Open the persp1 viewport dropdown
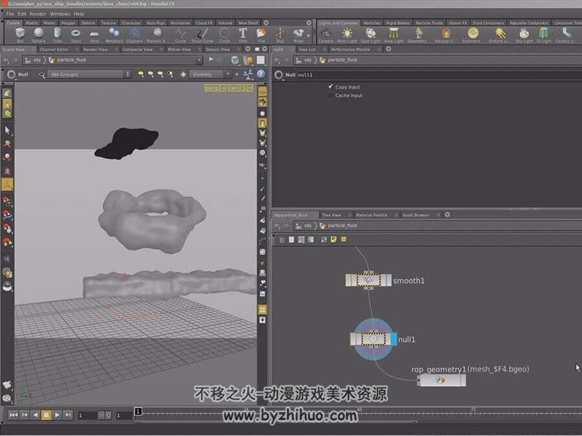 click(215, 88)
